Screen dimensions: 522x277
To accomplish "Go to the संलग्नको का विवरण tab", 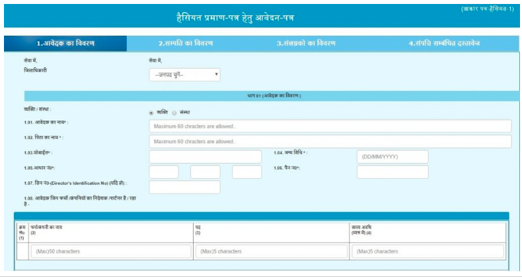I will click(x=305, y=44).
